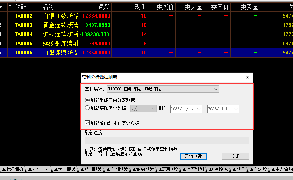Click the -94.0000 latest price value
The image size is (293, 180).
click(x=100, y=43)
